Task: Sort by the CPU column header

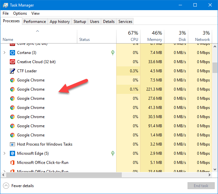Action: 128,36
